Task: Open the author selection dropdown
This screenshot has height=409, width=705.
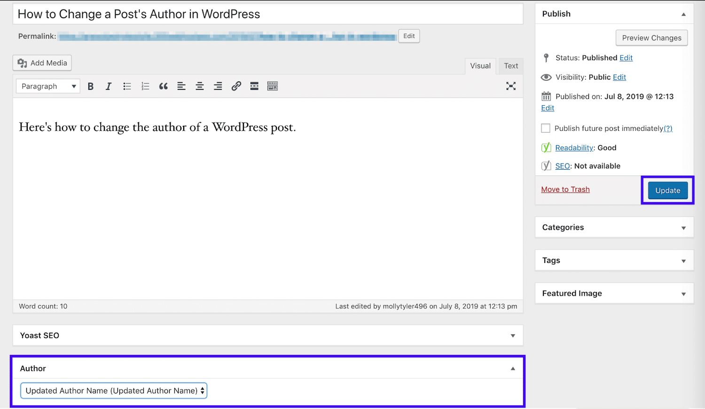Action: [x=113, y=390]
